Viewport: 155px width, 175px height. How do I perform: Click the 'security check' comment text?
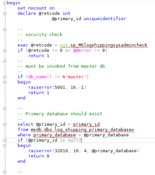(44, 35)
